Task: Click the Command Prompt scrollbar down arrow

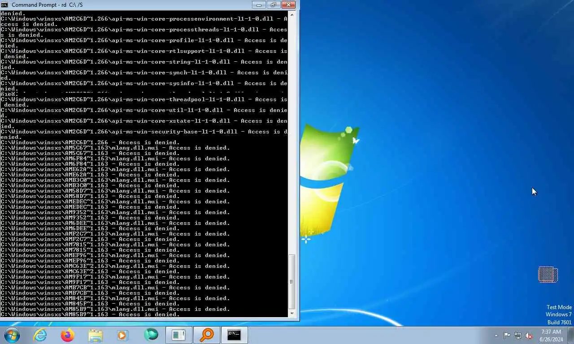Action: tap(292, 313)
